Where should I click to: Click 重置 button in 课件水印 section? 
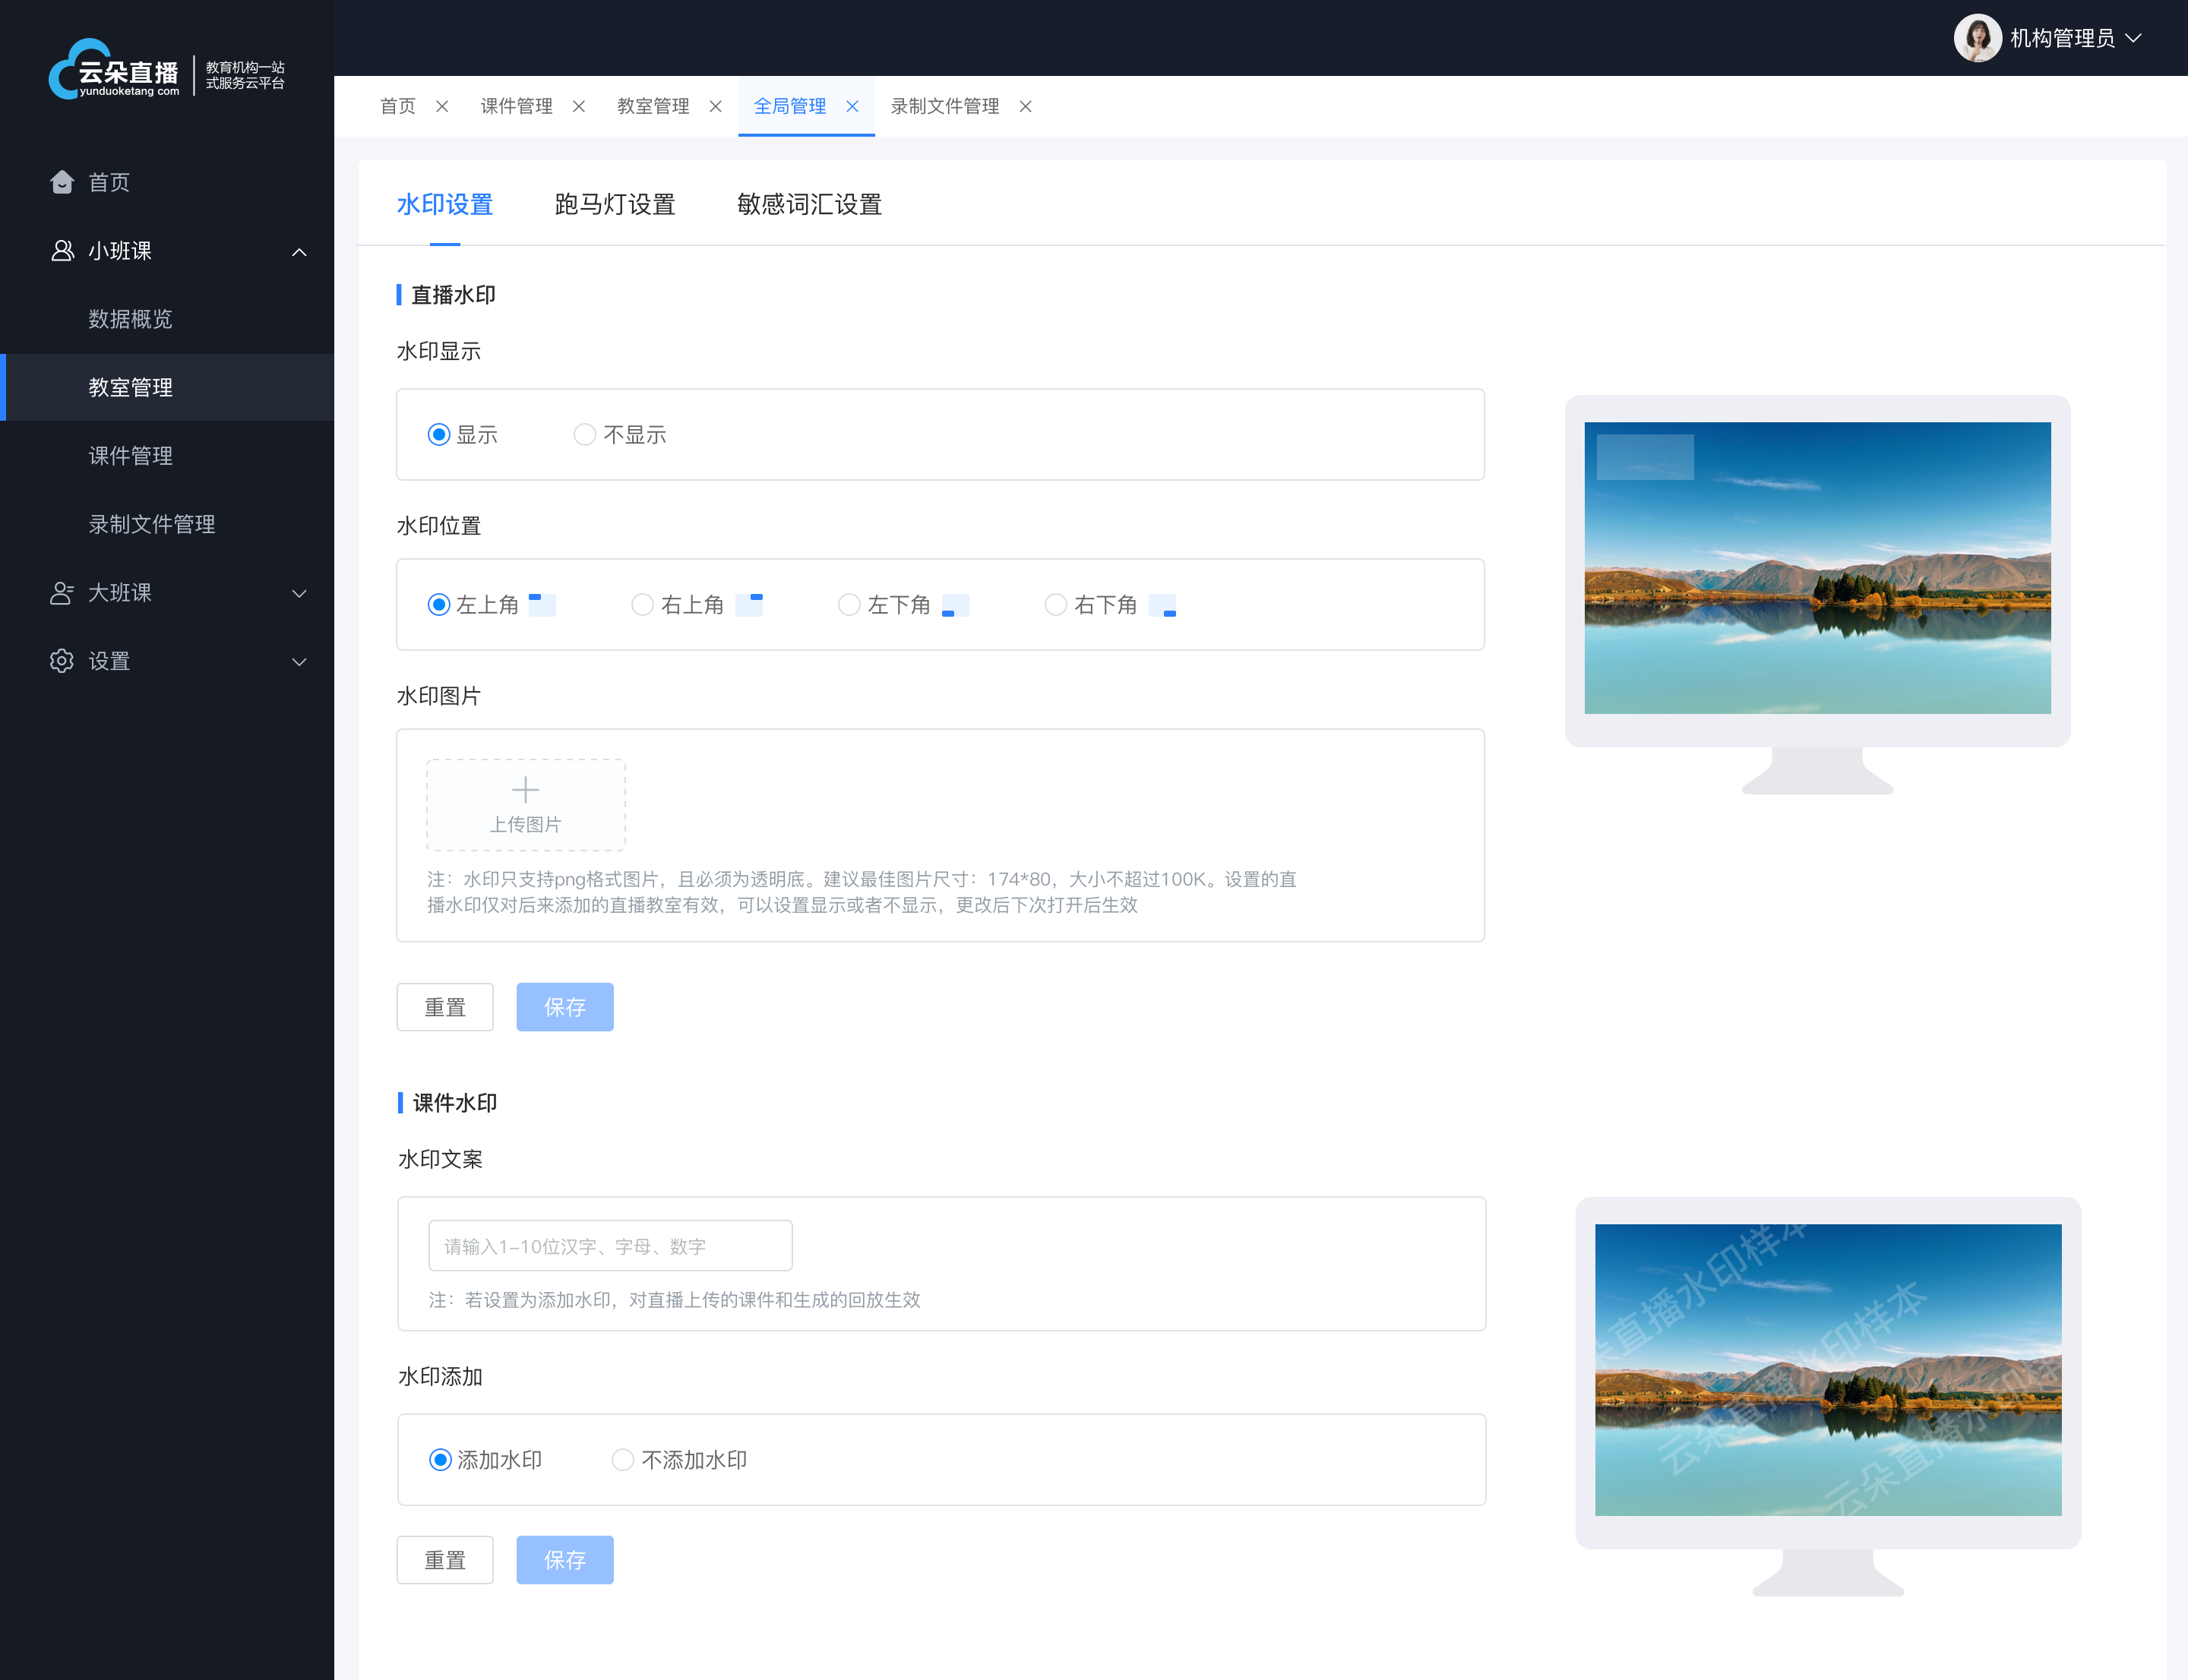click(447, 1562)
